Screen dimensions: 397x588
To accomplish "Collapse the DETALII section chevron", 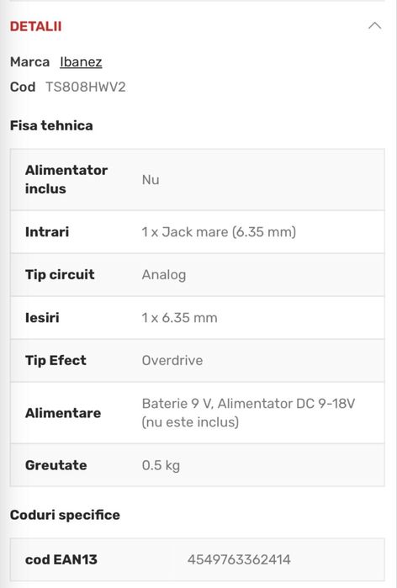I will (374, 26).
